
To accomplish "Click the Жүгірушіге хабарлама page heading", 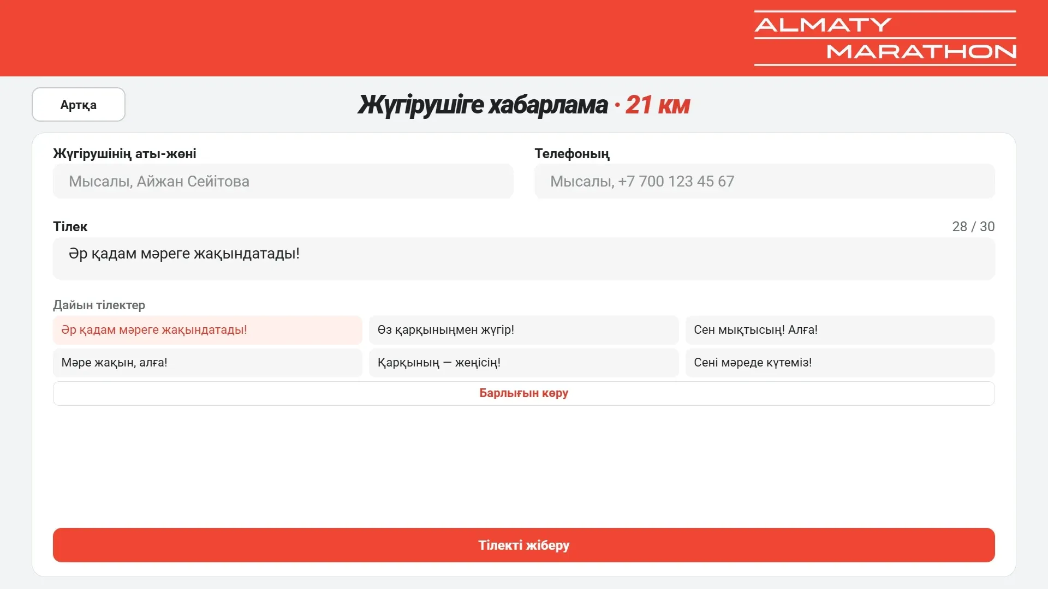I will tap(483, 105).
